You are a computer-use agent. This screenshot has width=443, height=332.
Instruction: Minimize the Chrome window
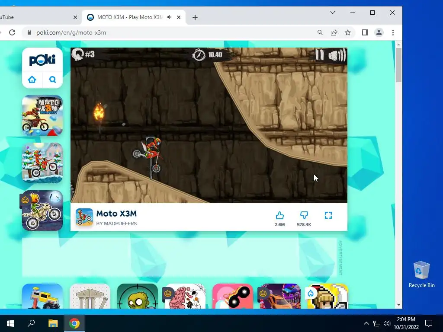353,13
